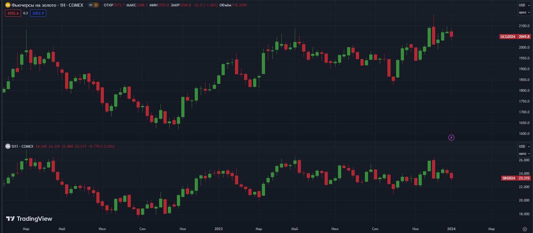Viewport: 533px width, 233px height.
Task: Open USD currency dropdown on silver pane
Action: pos(524,146)
